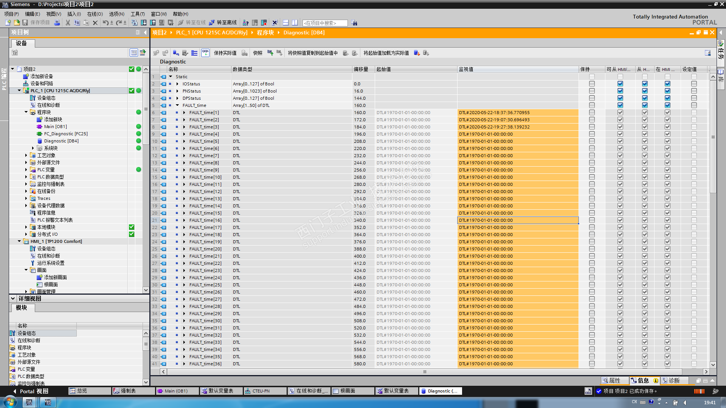Click the Monitor all glasses icon
726x408 pixels.
tap(205, 53)
